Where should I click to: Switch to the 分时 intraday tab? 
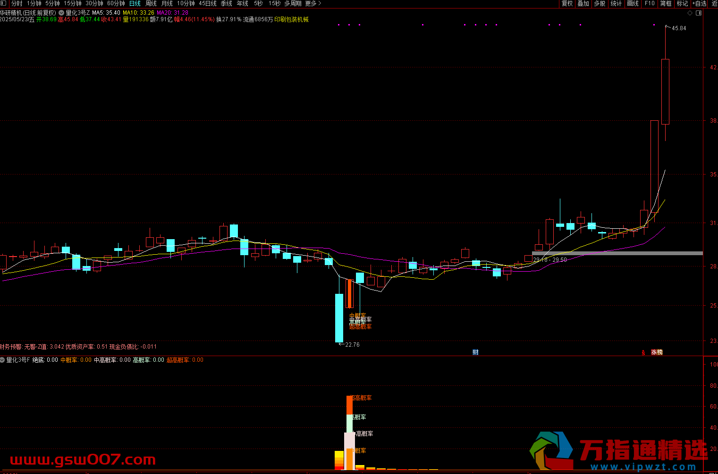coord(17,3)
